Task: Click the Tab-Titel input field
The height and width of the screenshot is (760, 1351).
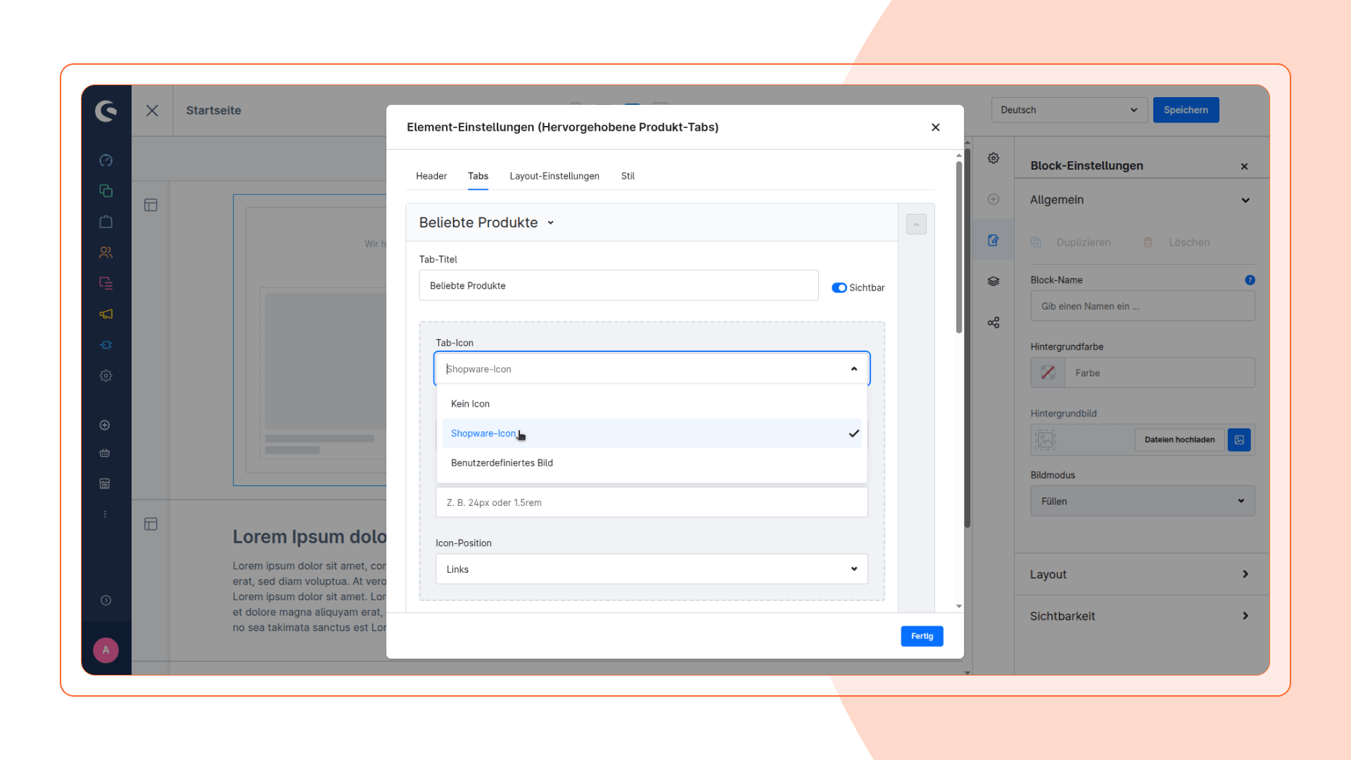Action: coord(619,286)
